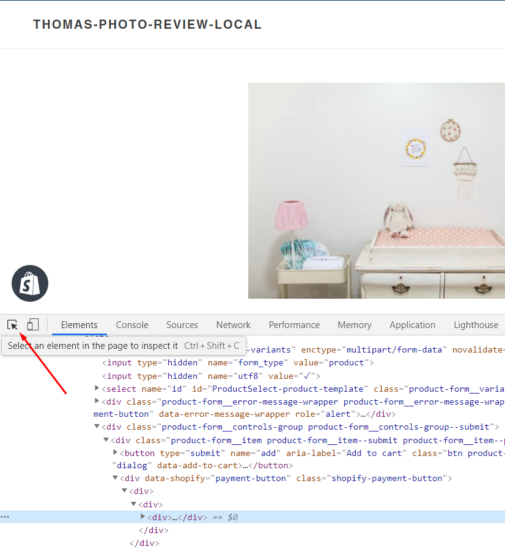
Task: Collapse the shopify-payment-button div node
Action: tap(115, 478)
